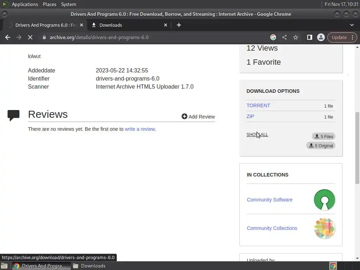
Task: Click the Add Review plus icon
Action: coord(184,116)
